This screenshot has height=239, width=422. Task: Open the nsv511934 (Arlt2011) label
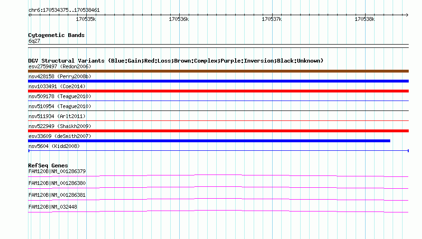pos(57,116)
